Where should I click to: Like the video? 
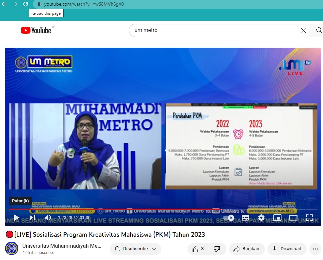click(x=198, y=249)
